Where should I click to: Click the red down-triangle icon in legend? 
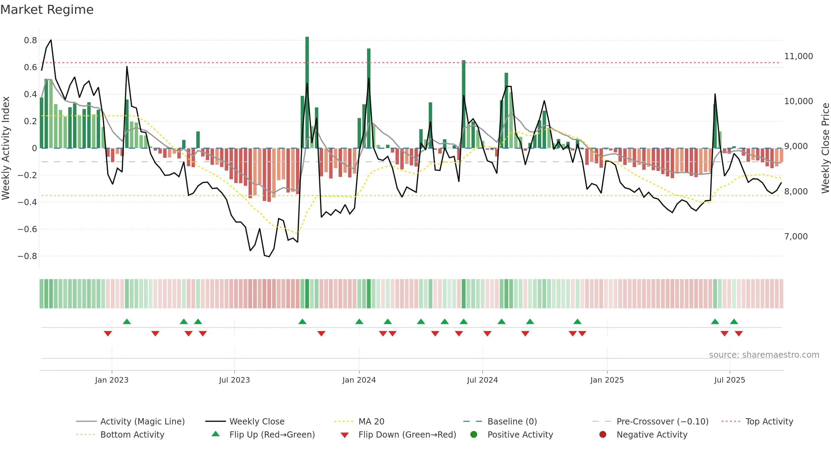tap(345, 435)
